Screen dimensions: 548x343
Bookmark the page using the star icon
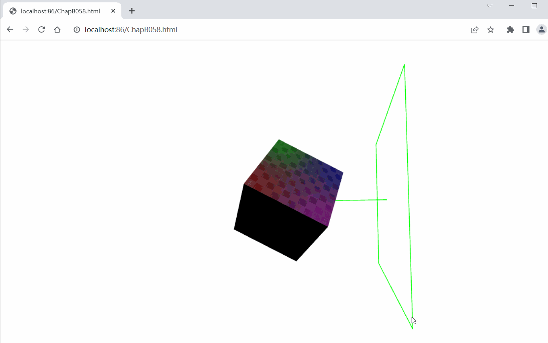pyautogui.click(x=490, y=29)
